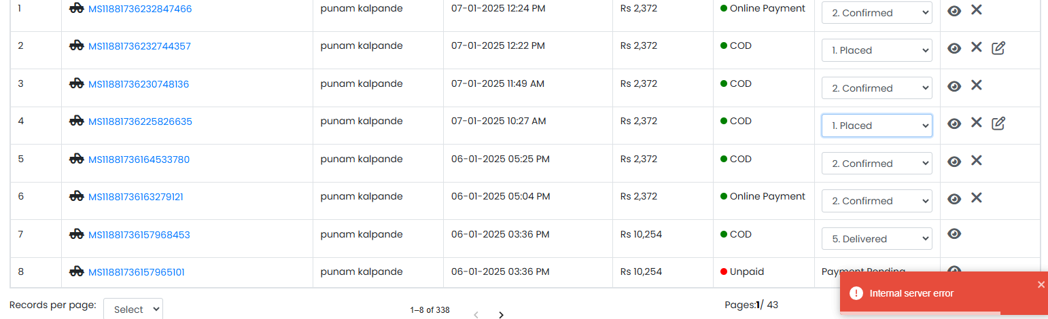Open the status dropdown showing Delivered
Viewport: 1048px width, 319px height.
(877, 238)
